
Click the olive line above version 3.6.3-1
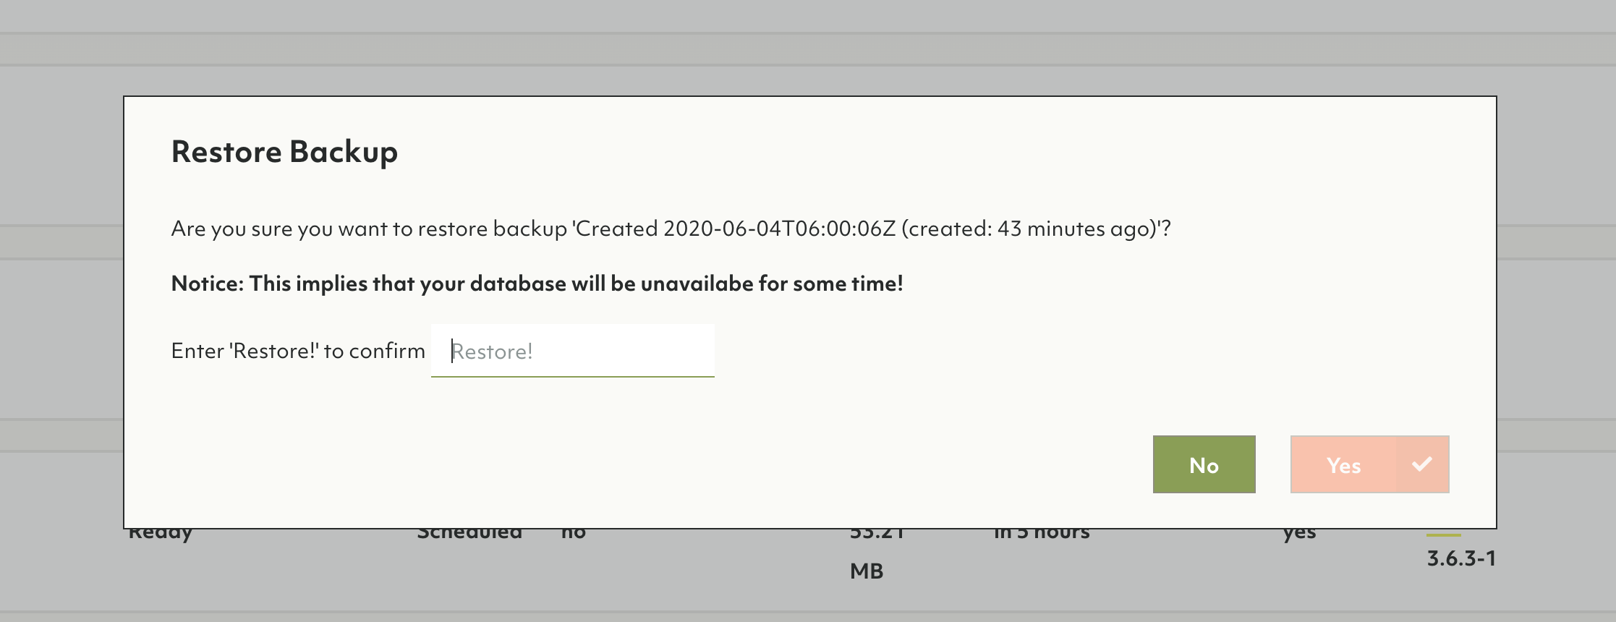point(1443,535)
